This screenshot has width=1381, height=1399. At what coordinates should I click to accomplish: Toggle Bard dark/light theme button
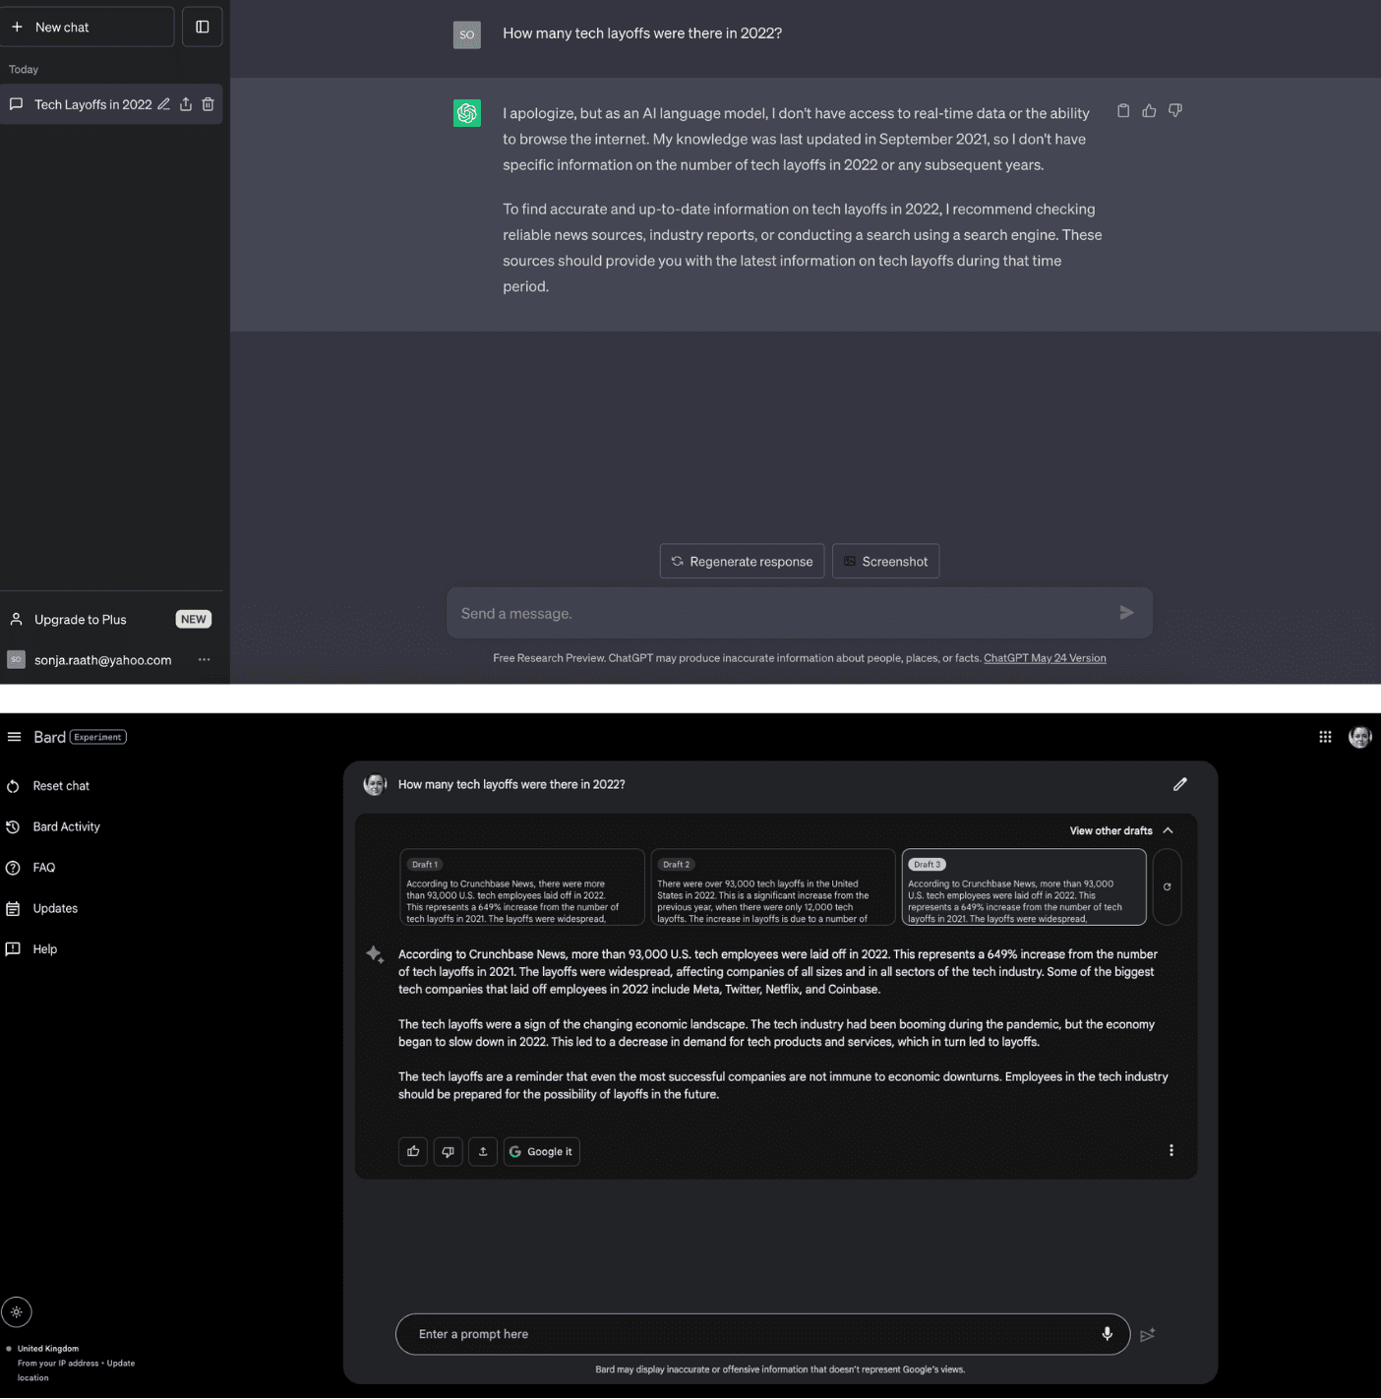[17, 1311]
